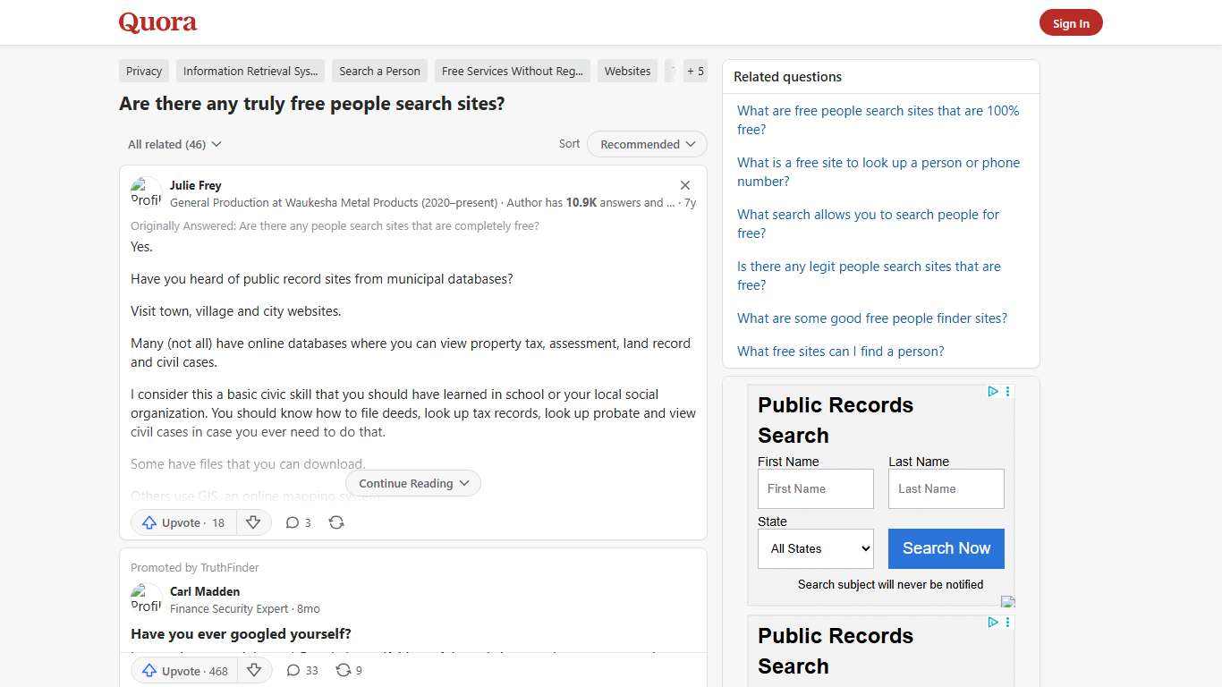Upvote Carl Madden's promoted post
Image resolution: width=1222 pixels, height=687 pixels.
182,670
